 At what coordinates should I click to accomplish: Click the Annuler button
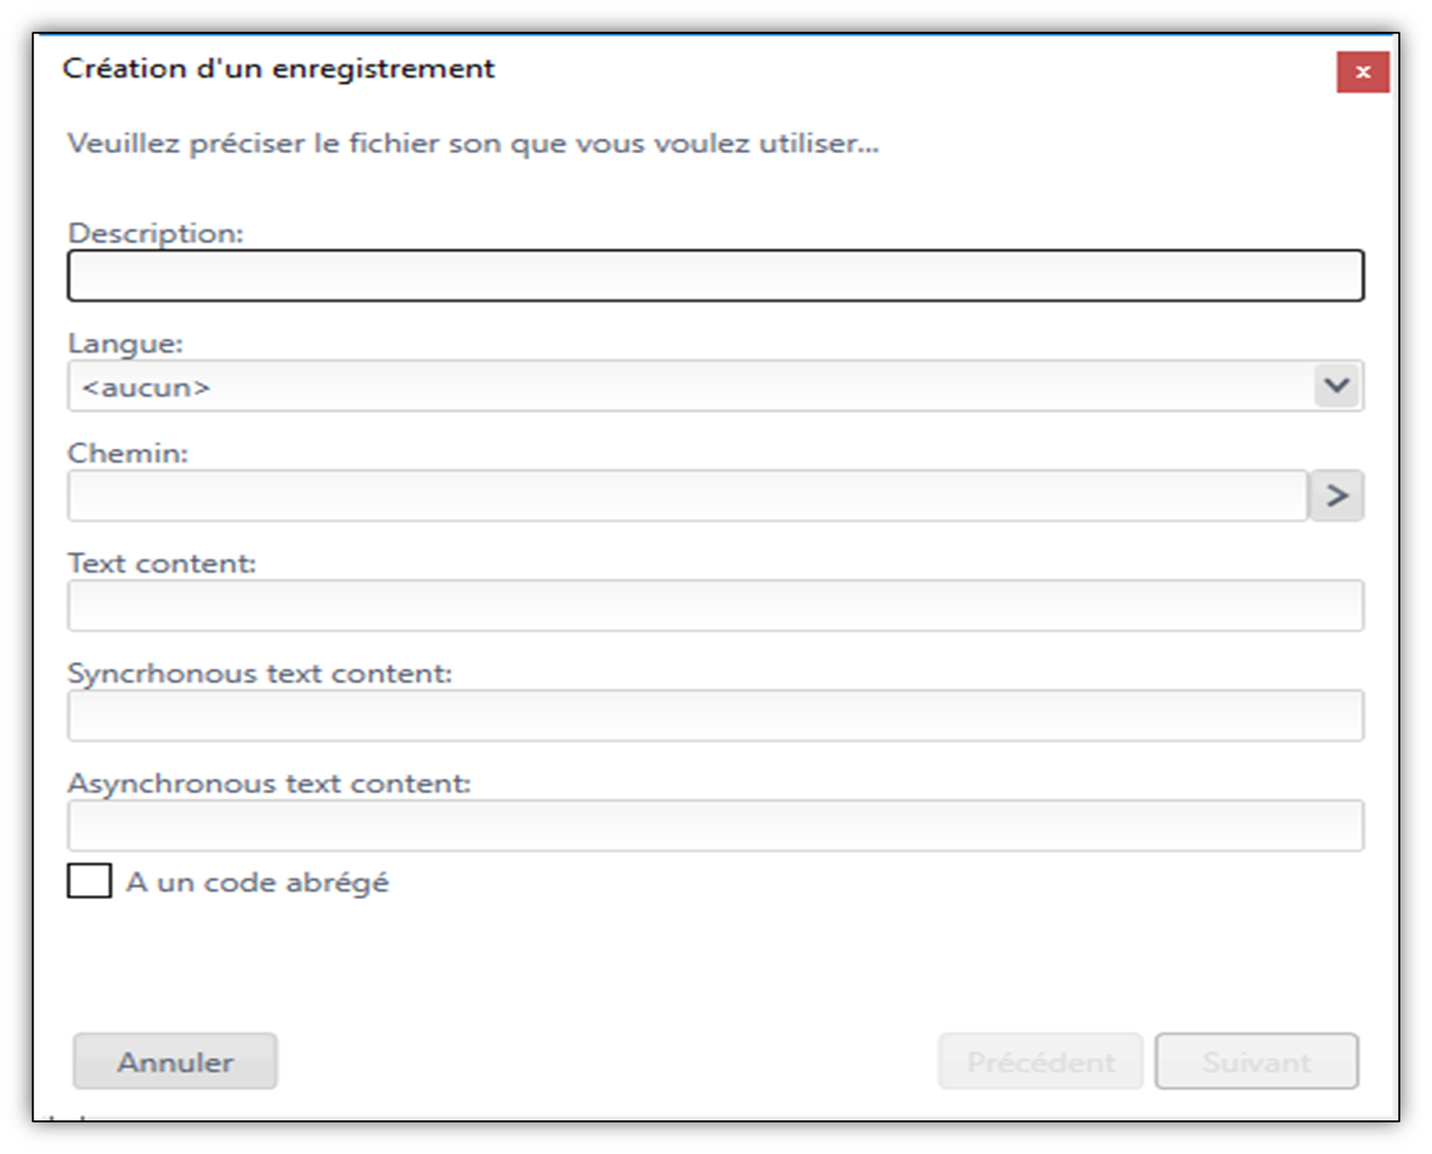(175, 1061)
